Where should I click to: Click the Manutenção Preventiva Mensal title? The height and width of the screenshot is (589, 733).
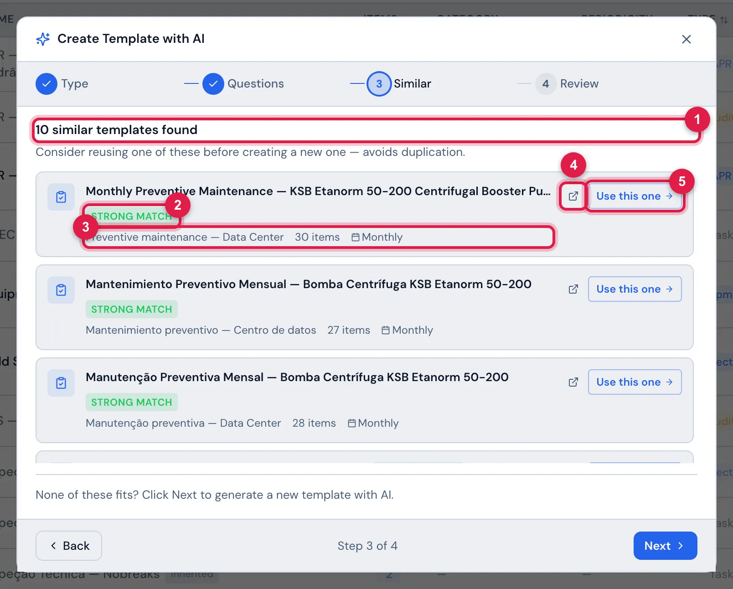coord(297,377)
